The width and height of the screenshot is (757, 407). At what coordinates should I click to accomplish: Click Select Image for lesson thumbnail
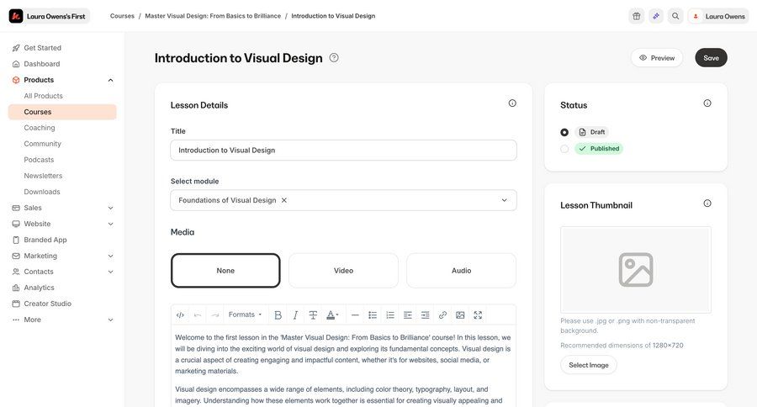pos(589,365)
